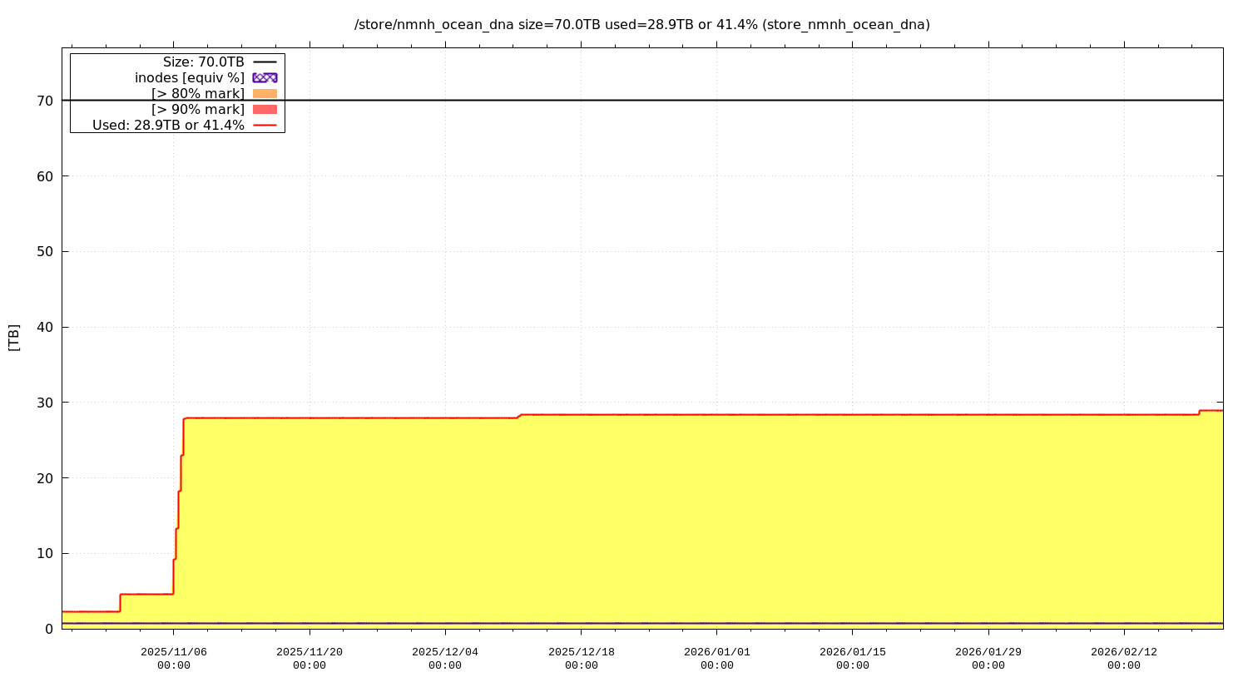Viewport: 1248px width, 682px height.
Task: Select the 'Size: 70.0TB' legend label
Action: pos(204,62)
